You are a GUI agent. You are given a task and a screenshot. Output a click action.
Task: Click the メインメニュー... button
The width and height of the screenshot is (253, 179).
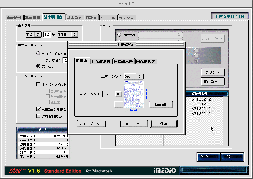[208, 157]
